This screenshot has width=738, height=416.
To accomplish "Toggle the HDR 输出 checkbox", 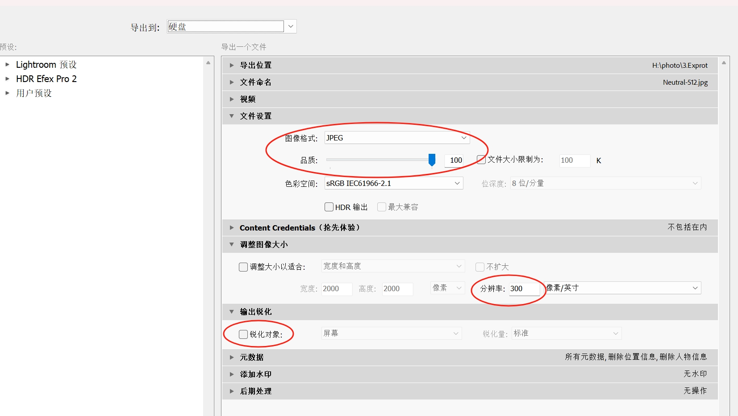I will click(x=329, y=207).
